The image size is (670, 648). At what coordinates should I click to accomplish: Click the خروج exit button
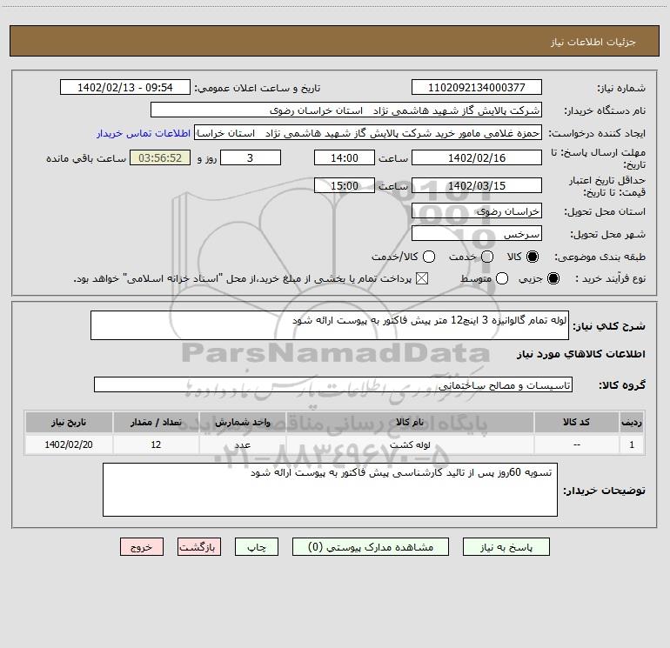(x=142, y=547)
